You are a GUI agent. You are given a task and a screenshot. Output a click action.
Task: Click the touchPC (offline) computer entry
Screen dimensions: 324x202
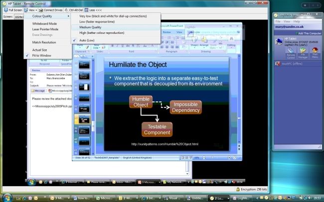point(298,64)
